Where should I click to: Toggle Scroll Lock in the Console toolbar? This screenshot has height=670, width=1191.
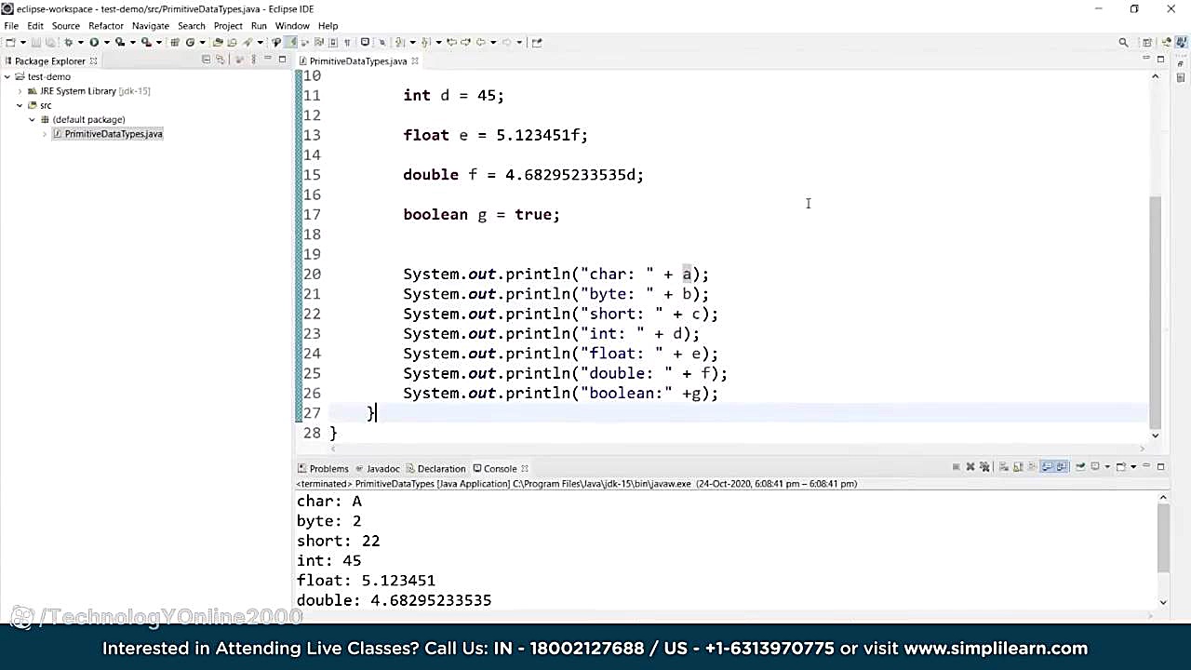point(1017,466)
